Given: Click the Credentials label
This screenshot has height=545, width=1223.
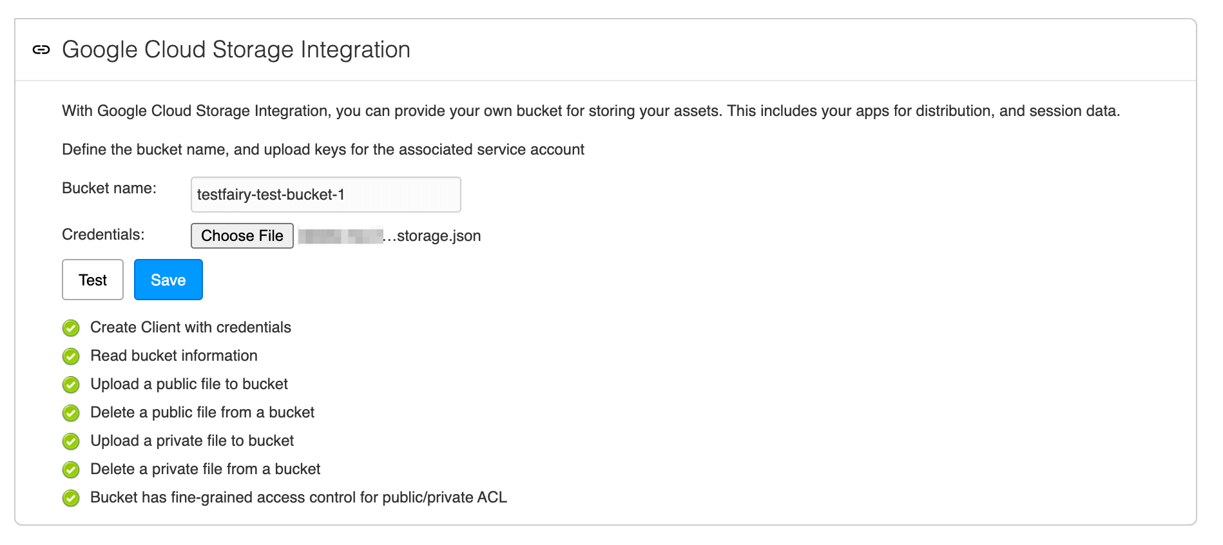Looking at the screenshot, I should (x=103, y=234).
